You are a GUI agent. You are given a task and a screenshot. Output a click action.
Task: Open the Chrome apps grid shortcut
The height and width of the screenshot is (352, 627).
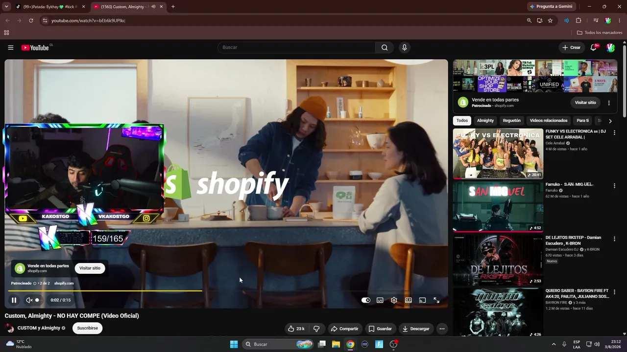6,33
